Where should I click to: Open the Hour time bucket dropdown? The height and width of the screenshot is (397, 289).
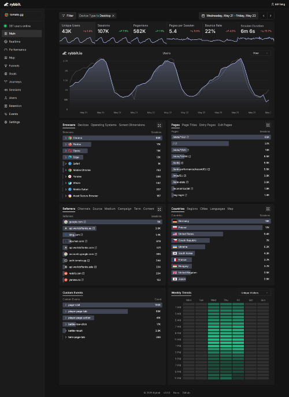(260, 53)
